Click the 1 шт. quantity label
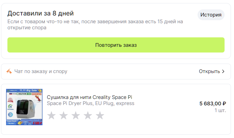234x138 pixels. pyautogui.click(x=220, y=110)
